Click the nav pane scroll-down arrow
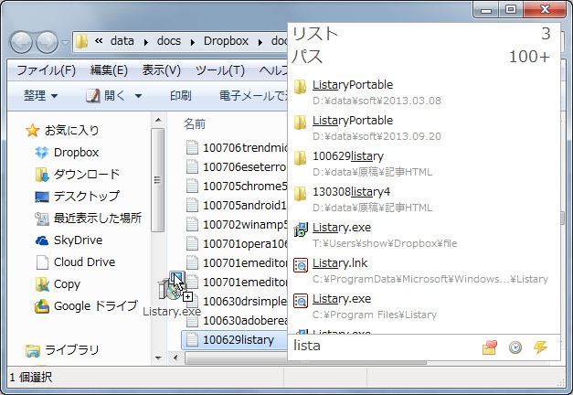Viewport: 573px width, 395px height. [x=158, y=358]
